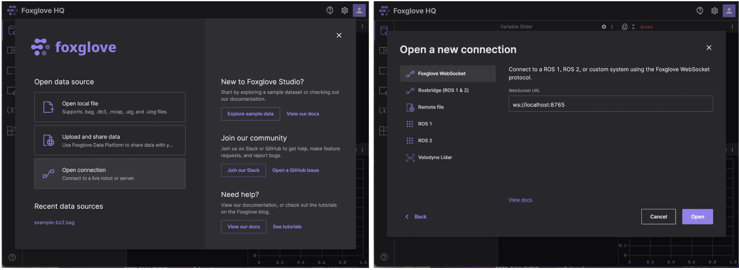Click the Velodyne Lidar icon

410,157
